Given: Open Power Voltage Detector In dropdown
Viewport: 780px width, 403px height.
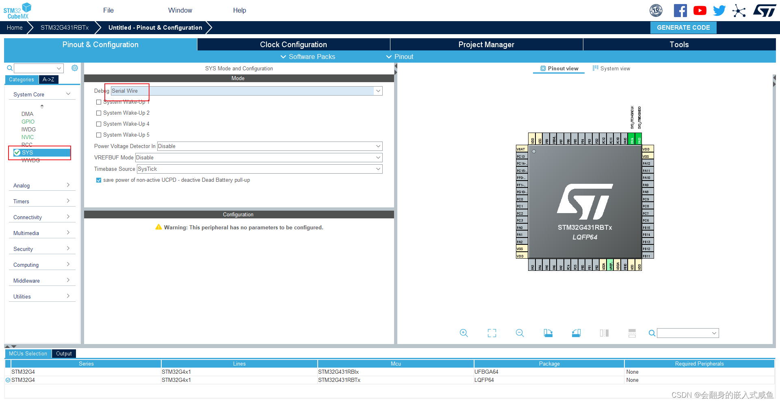Looking at the screenshot, I should tap(270, 146).
